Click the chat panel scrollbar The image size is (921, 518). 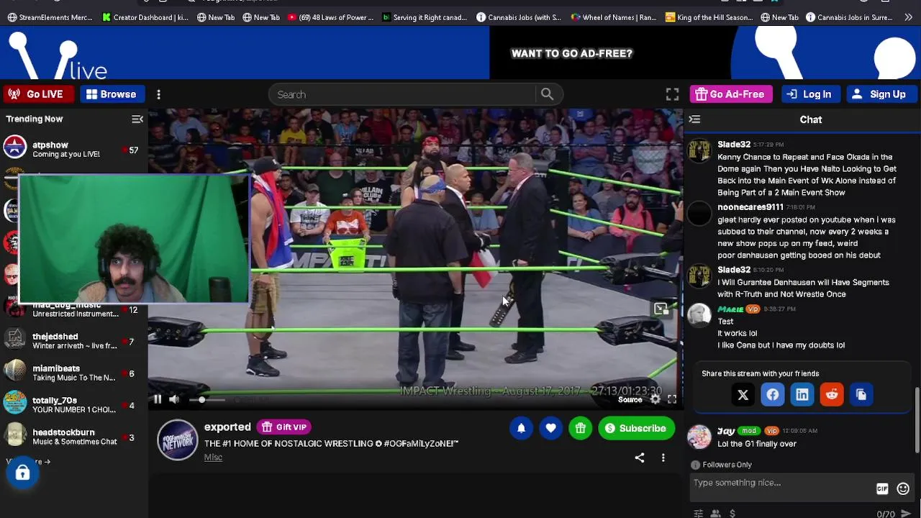917,421
